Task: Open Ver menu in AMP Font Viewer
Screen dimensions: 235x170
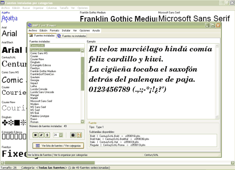Action: pyautogui.click(x=75, y=31)
